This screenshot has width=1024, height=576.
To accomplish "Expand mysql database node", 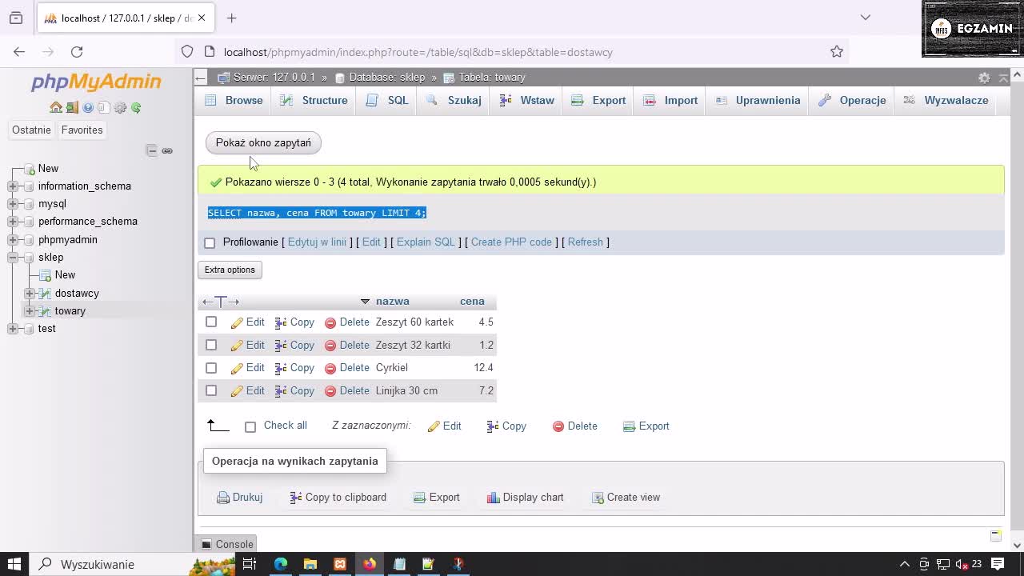I will click(13, 204).
